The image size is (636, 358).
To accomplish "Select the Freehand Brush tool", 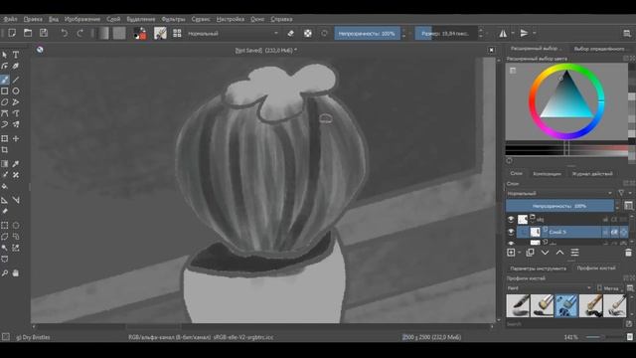I will [x=4, y=80].
